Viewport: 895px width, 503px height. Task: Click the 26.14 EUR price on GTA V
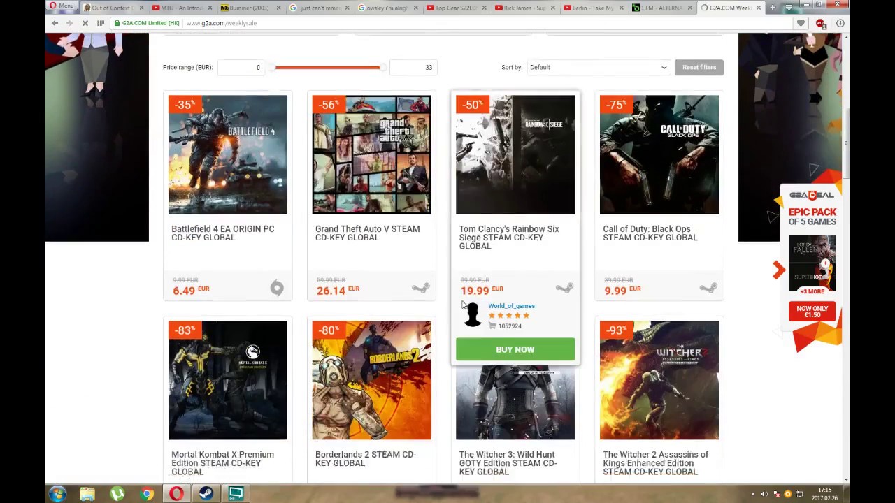337,290
